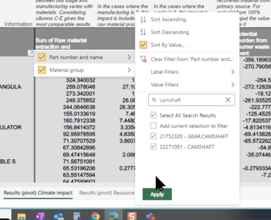Click in the camshaft search field

click(191, 100)
